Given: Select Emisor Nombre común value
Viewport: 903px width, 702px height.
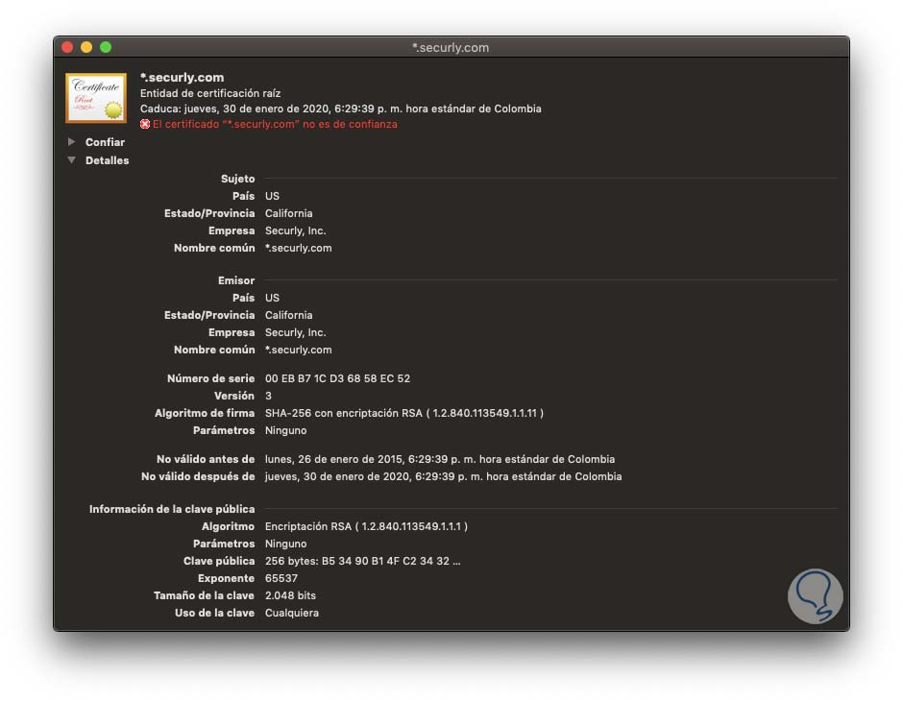Looking at the screenshot, I should [299, 351].
